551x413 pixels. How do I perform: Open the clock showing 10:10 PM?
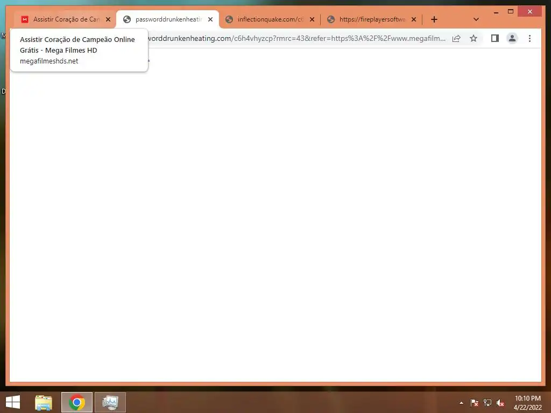click(527, 403)
